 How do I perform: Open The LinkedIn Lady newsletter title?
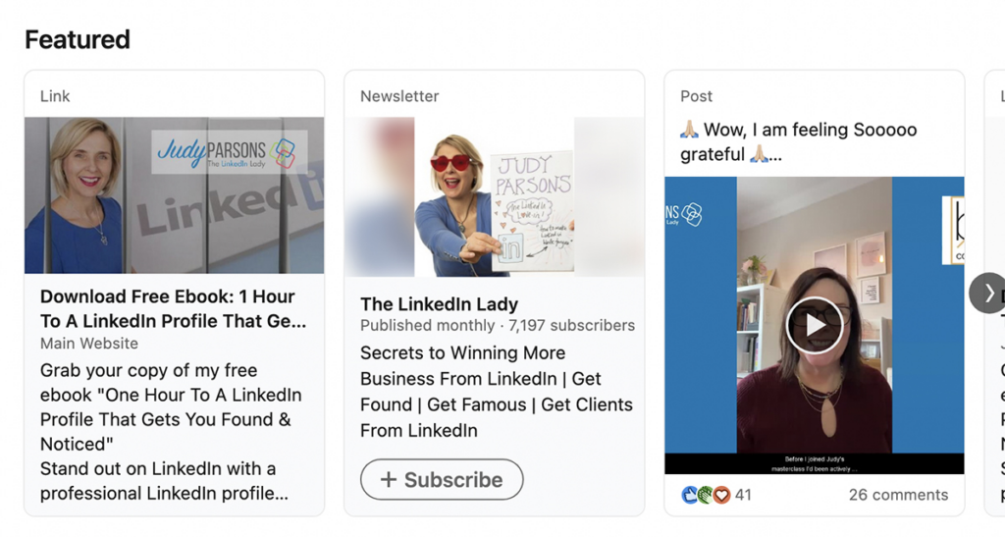[x=439, y=303]
